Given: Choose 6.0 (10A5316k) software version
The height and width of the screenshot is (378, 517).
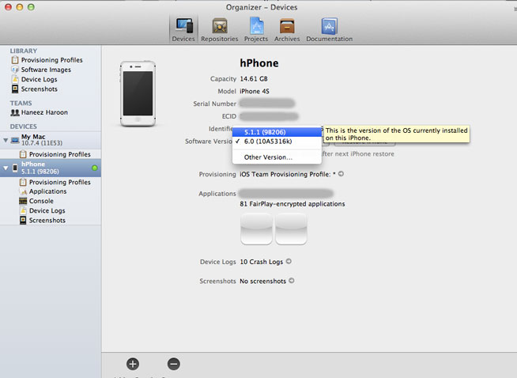Looking at the screenshot, I should (268, 142).
